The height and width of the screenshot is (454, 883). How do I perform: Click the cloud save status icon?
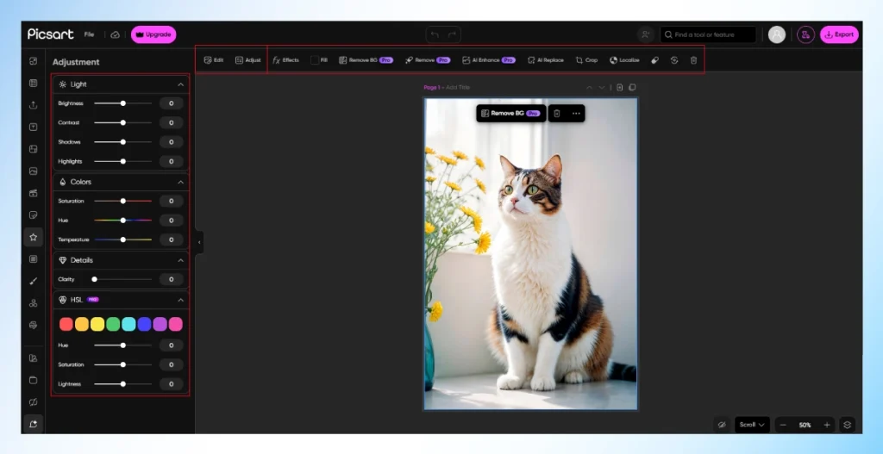115,34
